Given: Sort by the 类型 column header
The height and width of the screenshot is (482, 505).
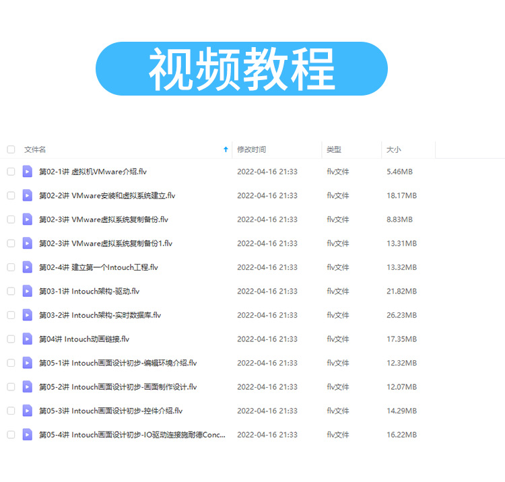Looking at the screenshot, I should (334, 149).
